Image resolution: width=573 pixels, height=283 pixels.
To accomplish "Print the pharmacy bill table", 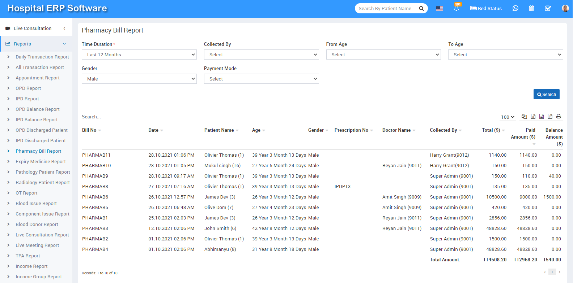I will (559, 116).
